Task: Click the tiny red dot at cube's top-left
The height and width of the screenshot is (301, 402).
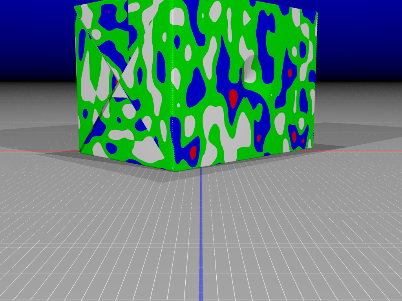Action: [109, 12]
